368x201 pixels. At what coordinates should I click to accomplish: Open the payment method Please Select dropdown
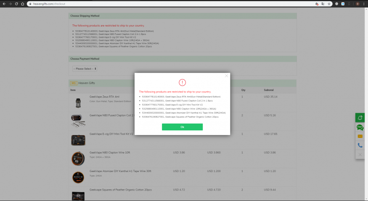point(85,69)
